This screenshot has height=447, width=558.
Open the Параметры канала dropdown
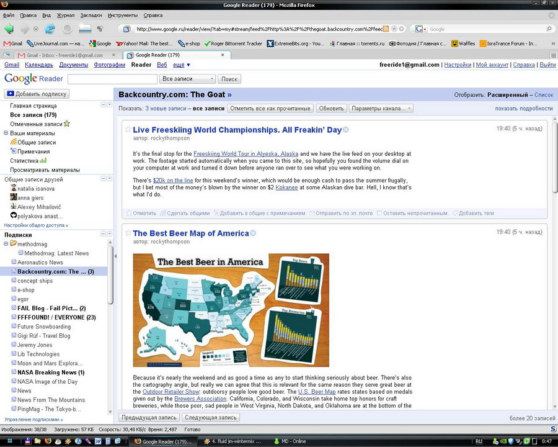381,109
